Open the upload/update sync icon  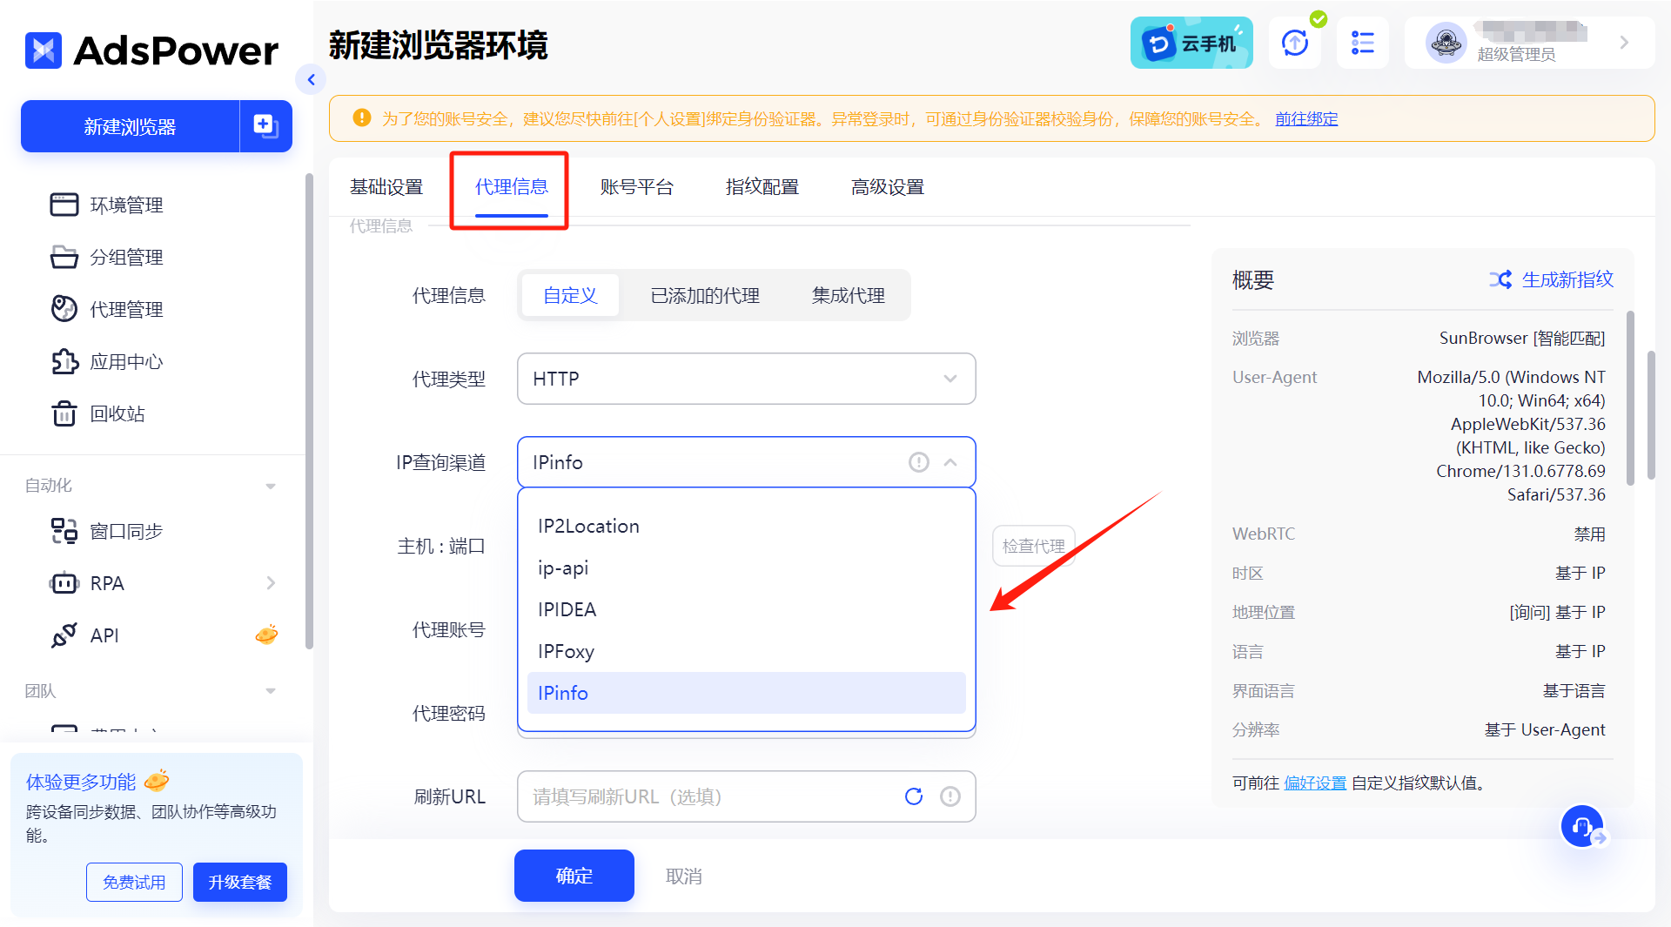point(1294,43)
